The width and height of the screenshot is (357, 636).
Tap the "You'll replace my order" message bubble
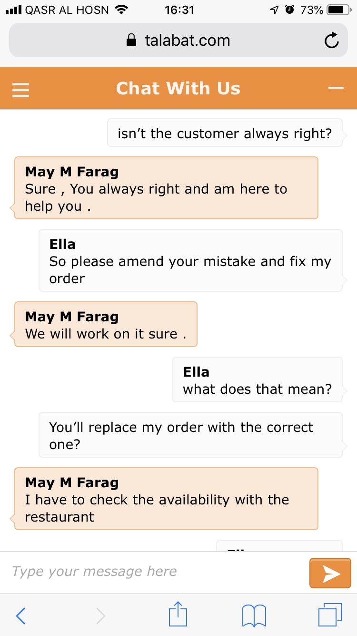point(190,435)
